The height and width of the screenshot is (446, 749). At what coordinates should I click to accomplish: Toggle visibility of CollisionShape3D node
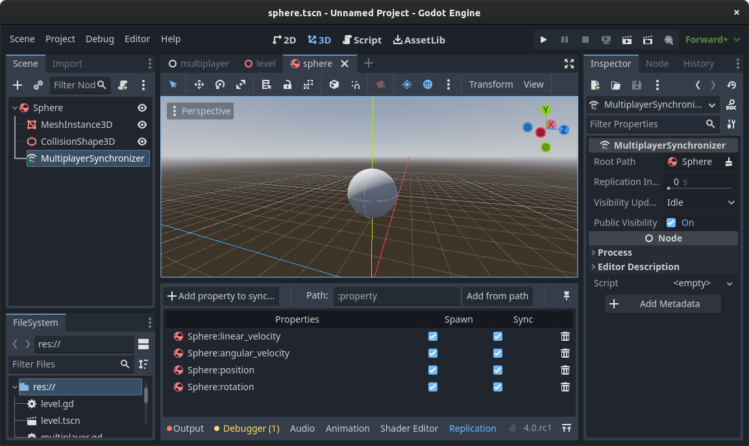(x=142, y=142)
